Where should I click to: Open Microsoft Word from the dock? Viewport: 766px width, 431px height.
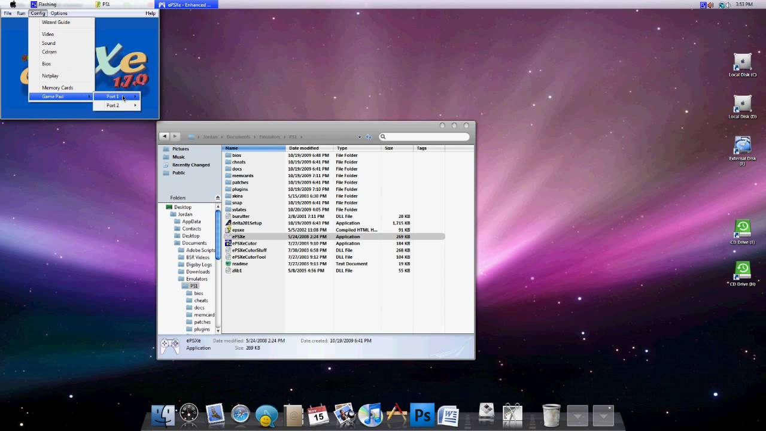pos(448,415)
